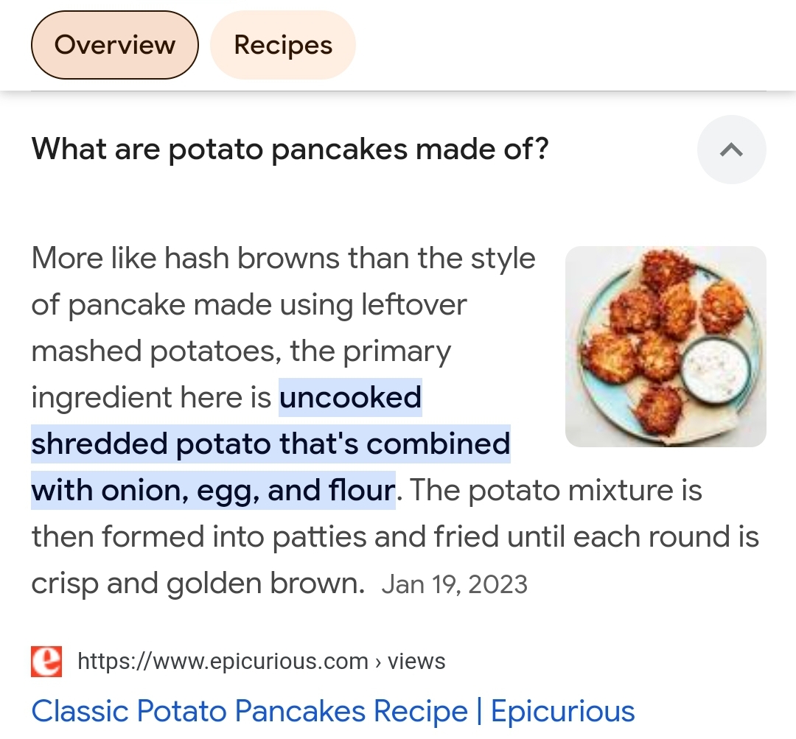Image resolution: width=796 pixels, height=739 pixels.
Task: Click "of pancake made using leftover" line
Action: point(248,305)
